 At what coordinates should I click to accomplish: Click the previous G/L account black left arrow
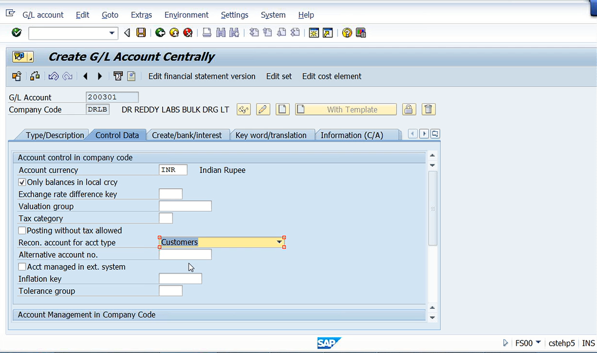pyautogui.click(x=85, y=76)
